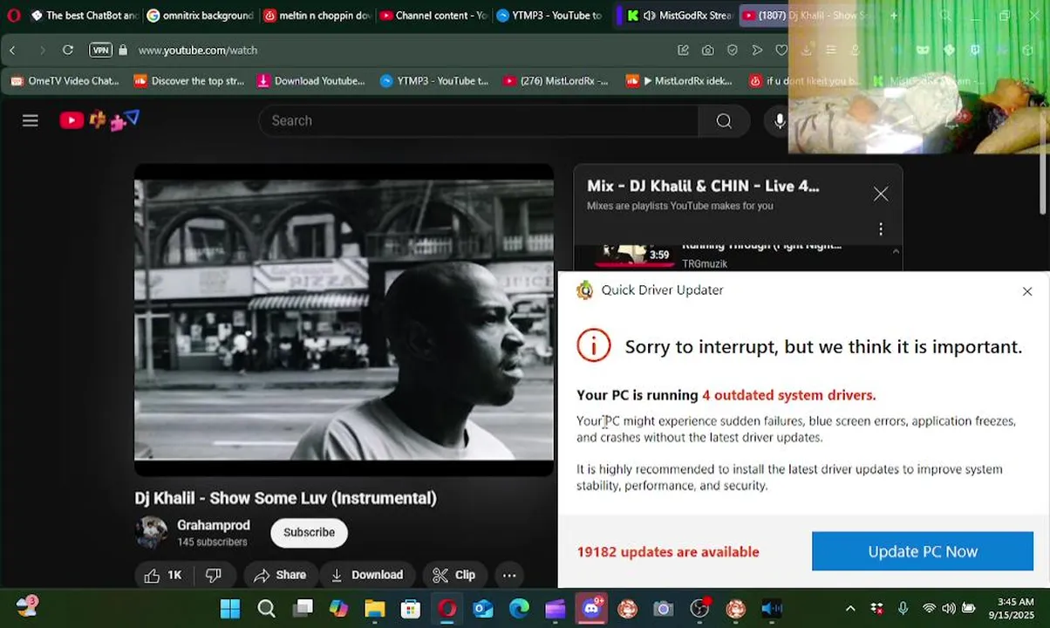Open the YTMP3 bookmark on the bookmarks bar
The width and height of the screenshot is (1050, 628).
434,81
